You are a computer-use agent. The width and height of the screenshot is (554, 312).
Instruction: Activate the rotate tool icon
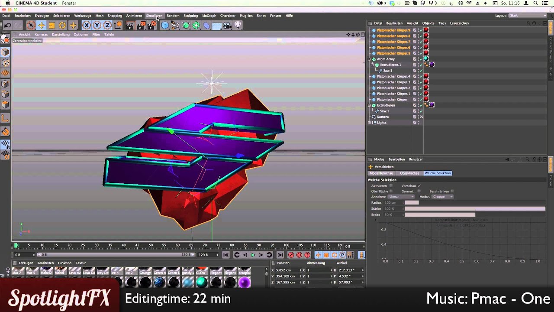(62, 25)
